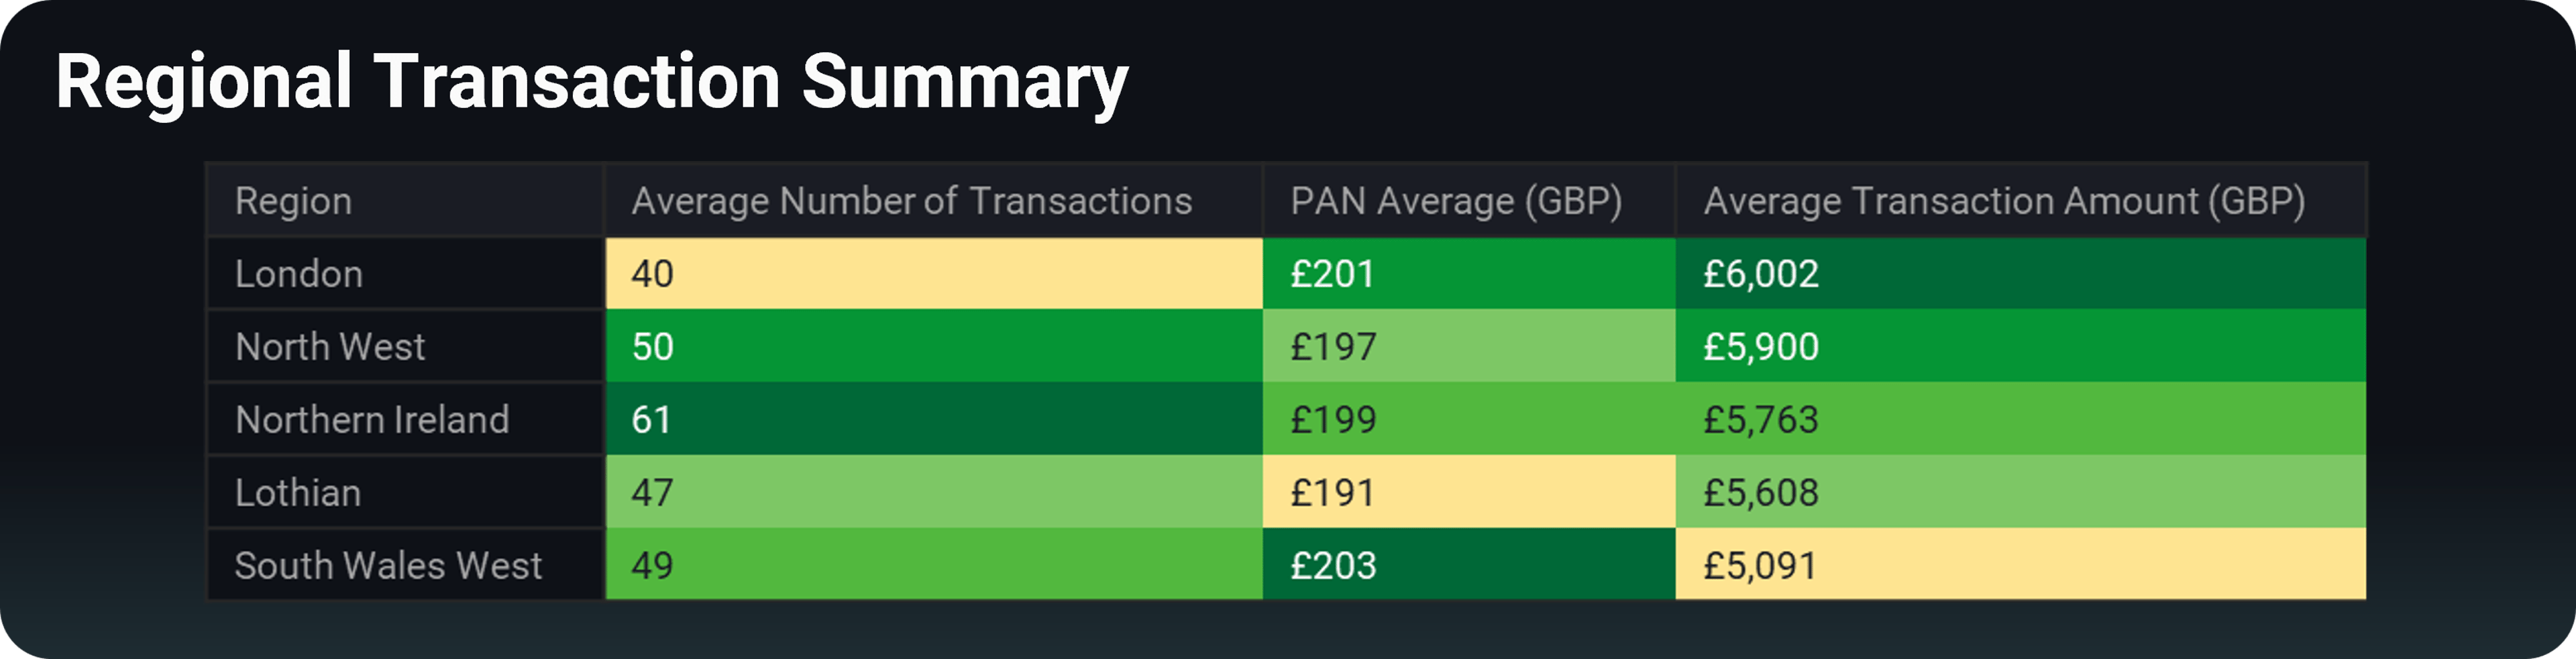The image size is (2576, 659).
Task: Select the North West row label
Action: [330, 347]
